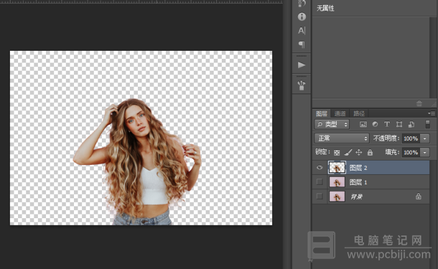The width and height of the screenshot is (438, 269).
Task: Lock all padlock icon
Action: tap(370, 152)
